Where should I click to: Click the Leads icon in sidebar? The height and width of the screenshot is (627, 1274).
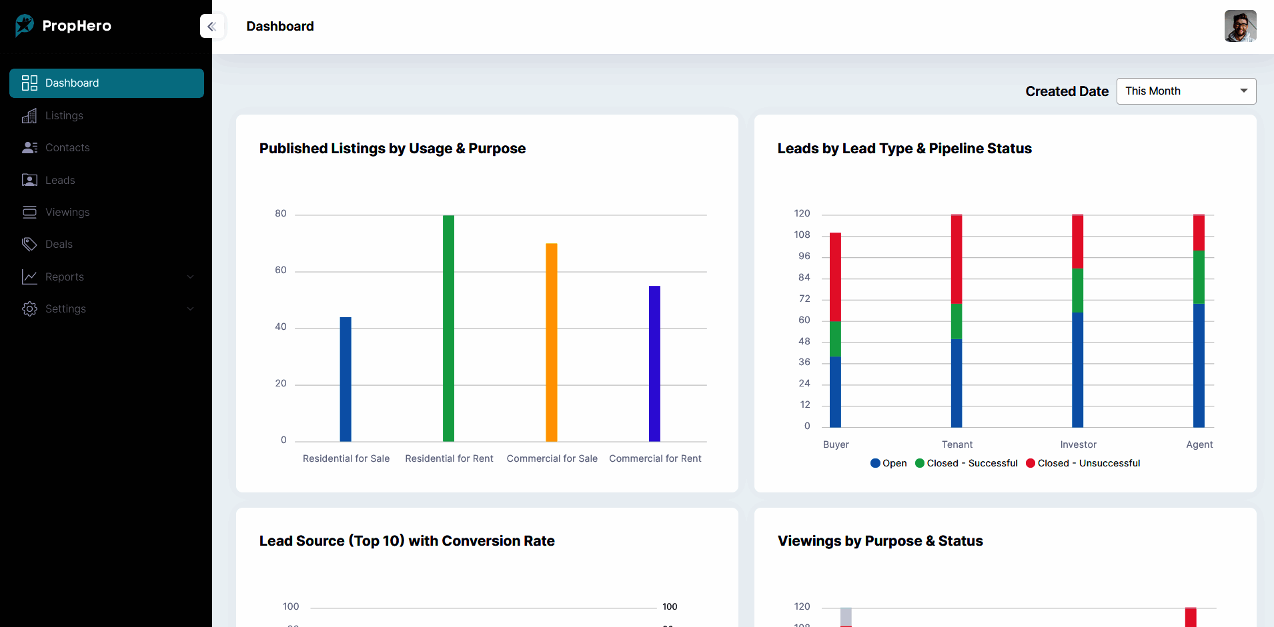pyautogui.click(x=30, y=180)
